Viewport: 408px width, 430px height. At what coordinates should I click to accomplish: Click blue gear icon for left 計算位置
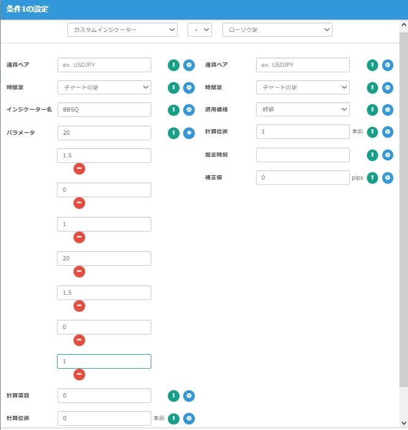point(189,418)
